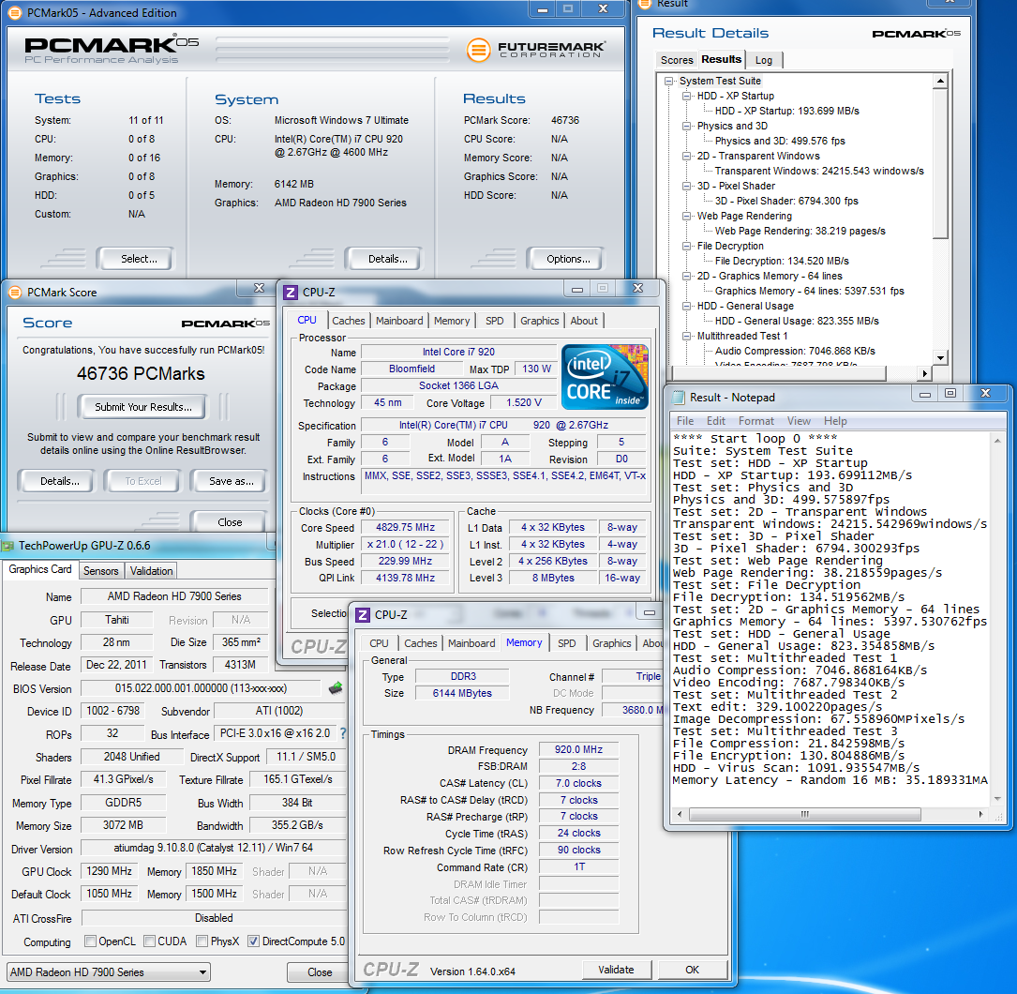
Task: Click the second CPU-Z window Z icon
Action: coord(364,614)
